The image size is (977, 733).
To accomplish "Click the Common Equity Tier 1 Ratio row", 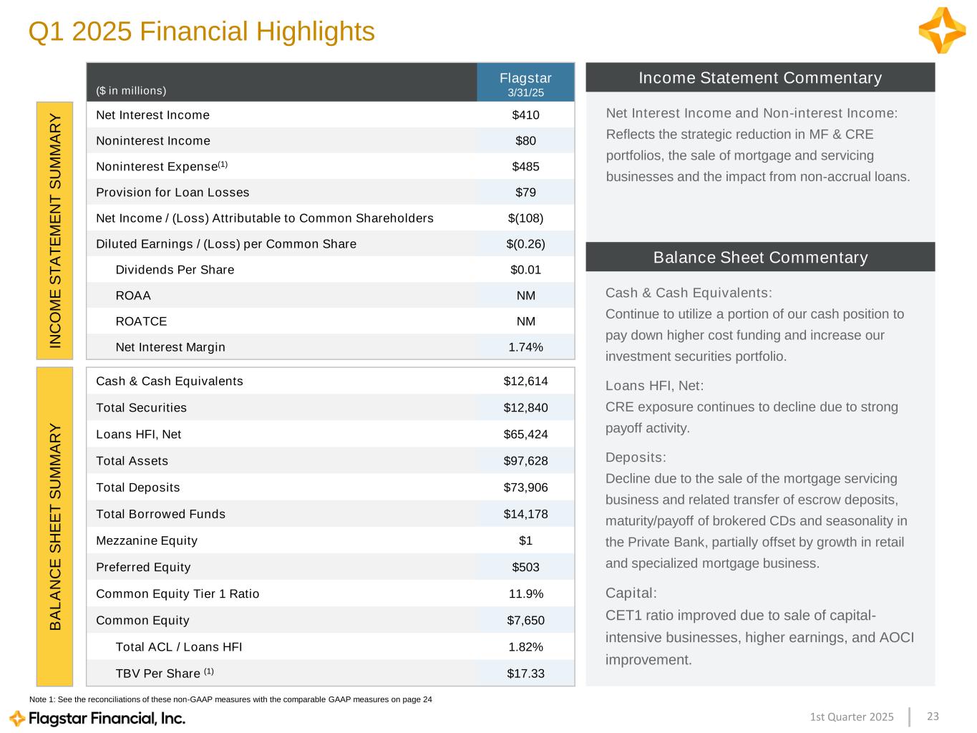I will (x=330, y=594).
